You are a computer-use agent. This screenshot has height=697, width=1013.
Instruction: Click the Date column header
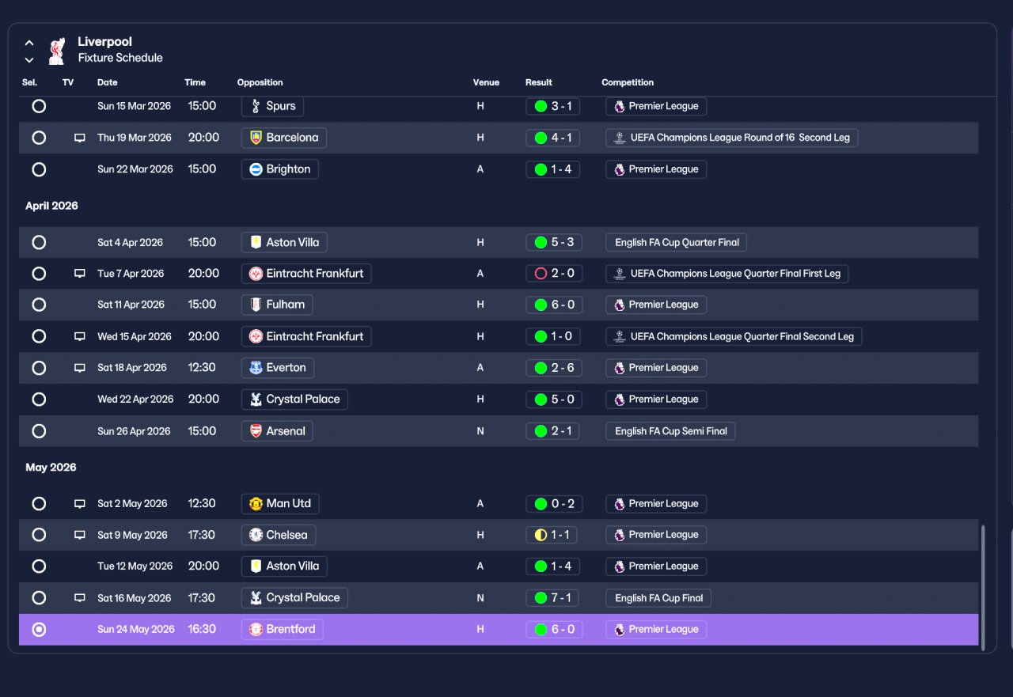108,82
